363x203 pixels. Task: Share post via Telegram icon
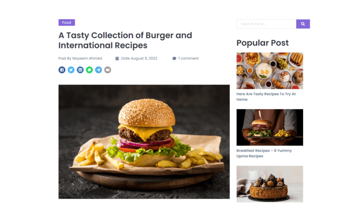click(x=98, y=70)
